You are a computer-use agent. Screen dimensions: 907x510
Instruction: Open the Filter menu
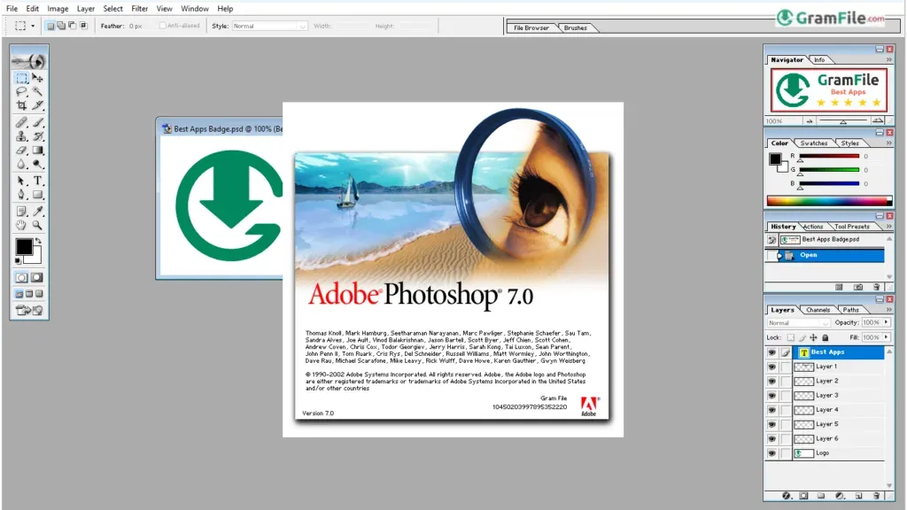tap(139, 9)
